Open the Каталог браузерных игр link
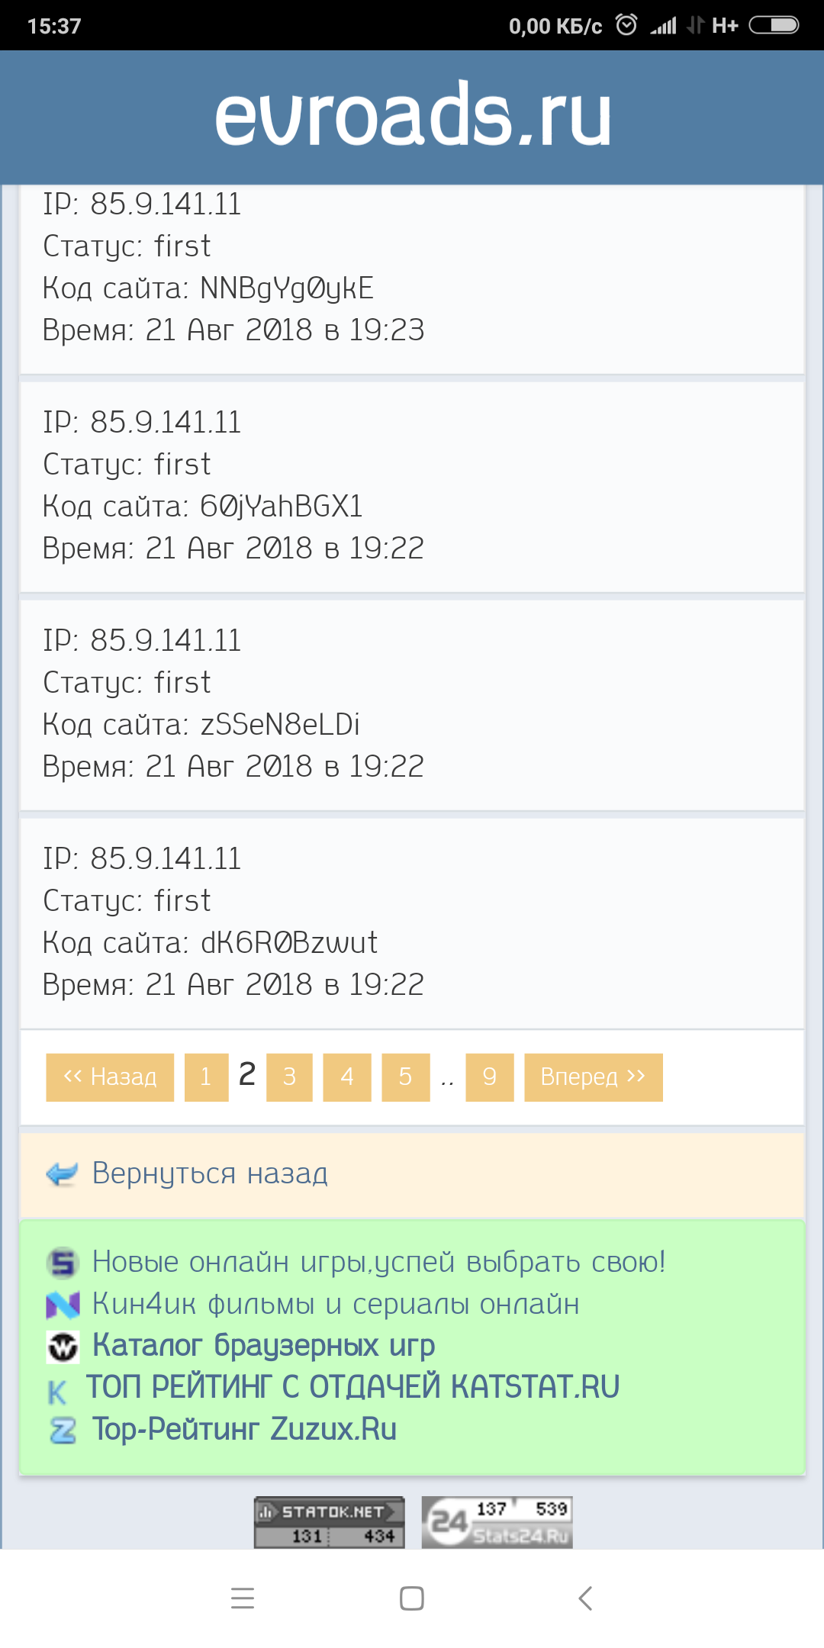The width and height of the screenshot is (824, 1648). (x=263, y=1346)
